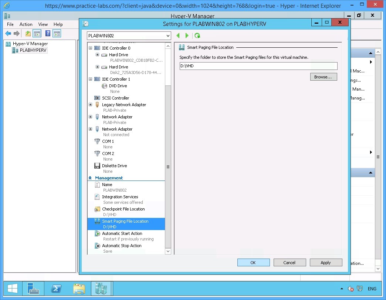The image size is (386, 300).
Task: Refresh settings using the green refresh icon
Action: [197, 36]
